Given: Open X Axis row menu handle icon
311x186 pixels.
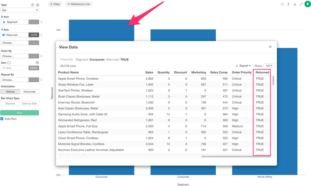Looking at the screenshot, I should point(42,22).
